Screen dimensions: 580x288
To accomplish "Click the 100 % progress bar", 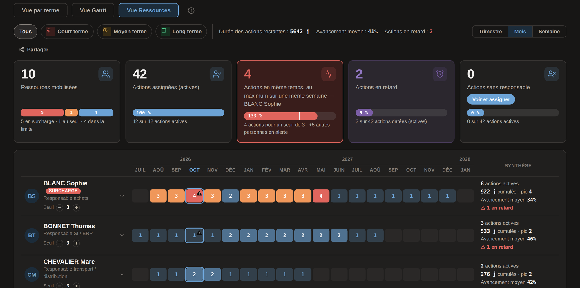I will tap(178, 113).
